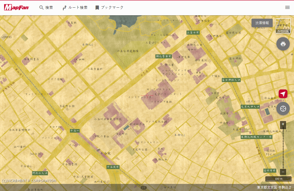Viewport: 294px width, 191px height.
Task: Click the 六義公園運動場 label
Action: [128, 51]
